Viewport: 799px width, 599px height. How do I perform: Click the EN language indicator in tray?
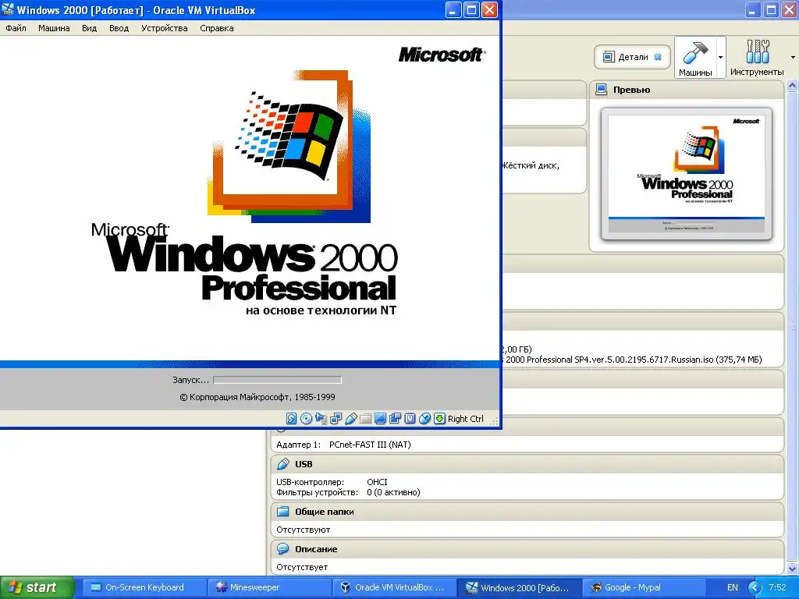[x=732, y=587]
